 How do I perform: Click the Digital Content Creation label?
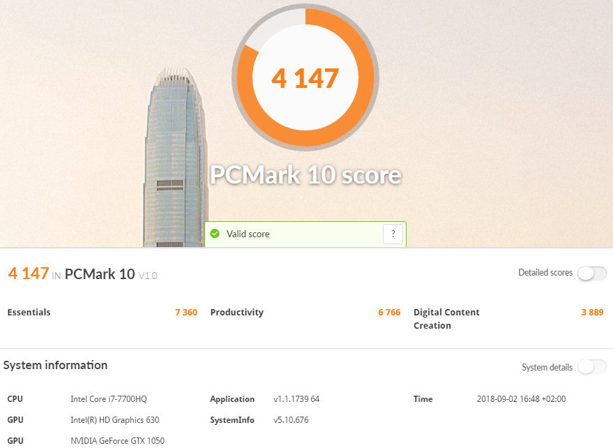446,319
